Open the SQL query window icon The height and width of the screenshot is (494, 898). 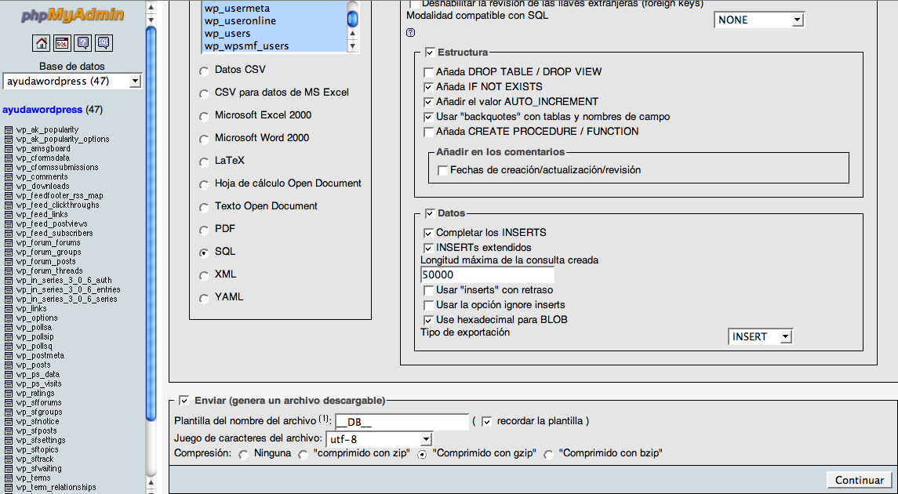point(62,43)
